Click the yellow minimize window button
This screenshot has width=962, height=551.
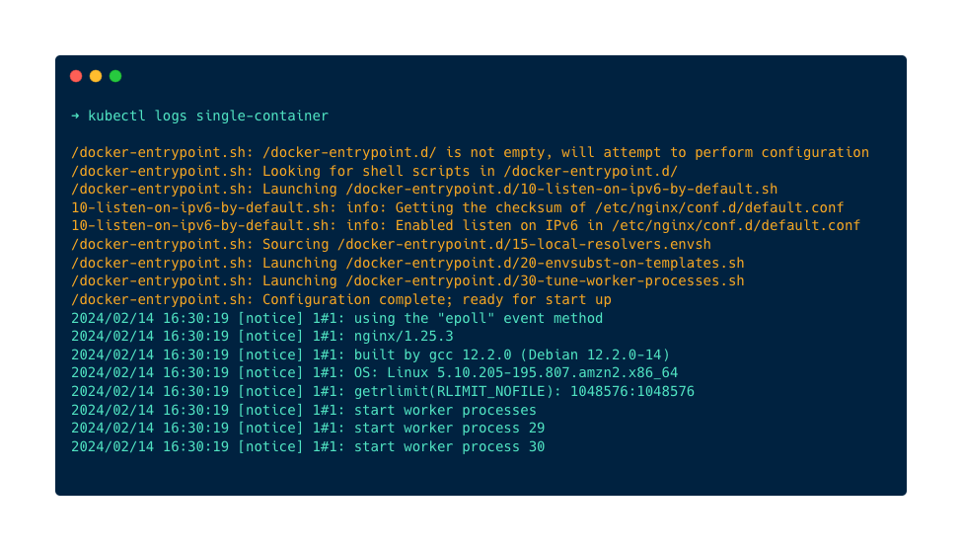(x=96, y=76)
